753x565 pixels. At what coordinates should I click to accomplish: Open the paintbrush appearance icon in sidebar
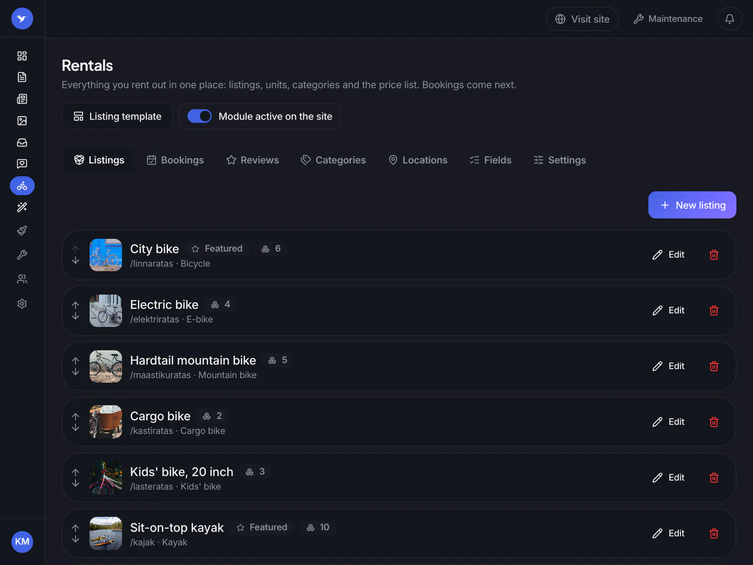click(22, 231)
